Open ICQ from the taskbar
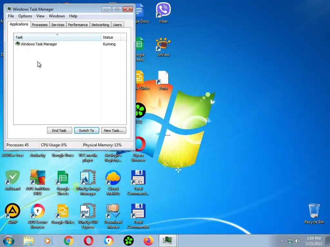The height and width of the screenshot is (247, 330). coord(128,241)
